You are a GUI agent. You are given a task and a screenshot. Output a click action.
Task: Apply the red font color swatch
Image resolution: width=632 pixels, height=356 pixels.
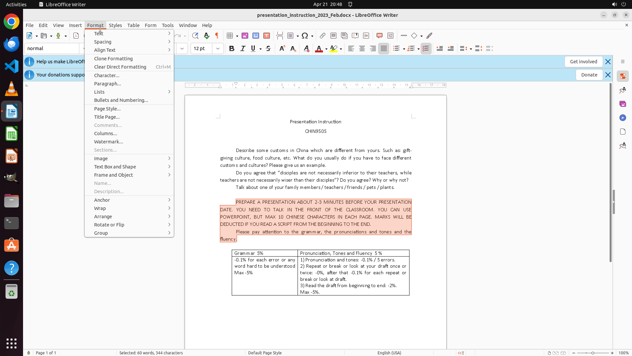[x=319, y=49]
